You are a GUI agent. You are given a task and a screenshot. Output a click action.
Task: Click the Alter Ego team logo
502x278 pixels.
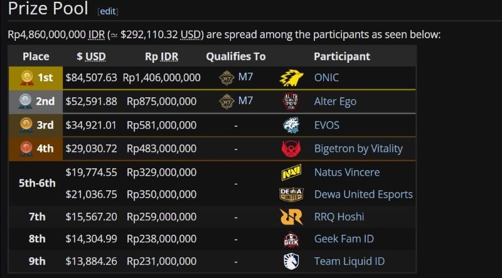click(x=291, y=101)
